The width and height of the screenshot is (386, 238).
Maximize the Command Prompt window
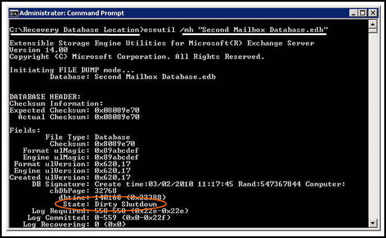pyautogui.click(x=361, y=12)
